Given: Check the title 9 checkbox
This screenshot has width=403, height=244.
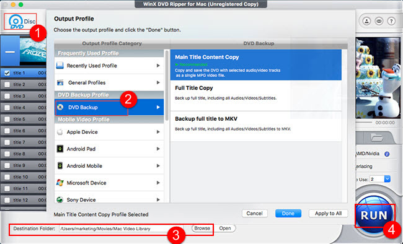Looking at the screenshot, I should [x=7, y=165].
